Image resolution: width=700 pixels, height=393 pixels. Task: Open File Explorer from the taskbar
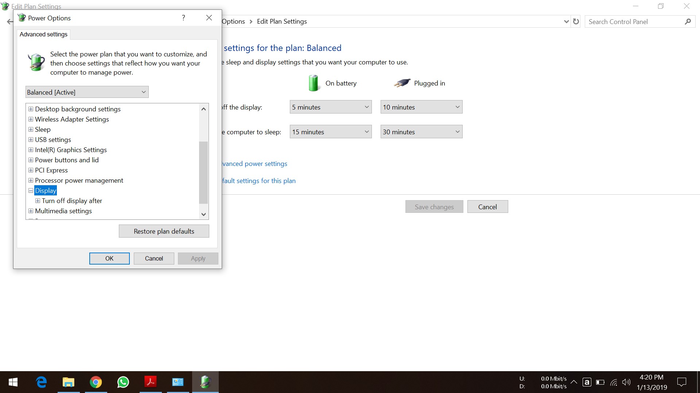point(68,382)
